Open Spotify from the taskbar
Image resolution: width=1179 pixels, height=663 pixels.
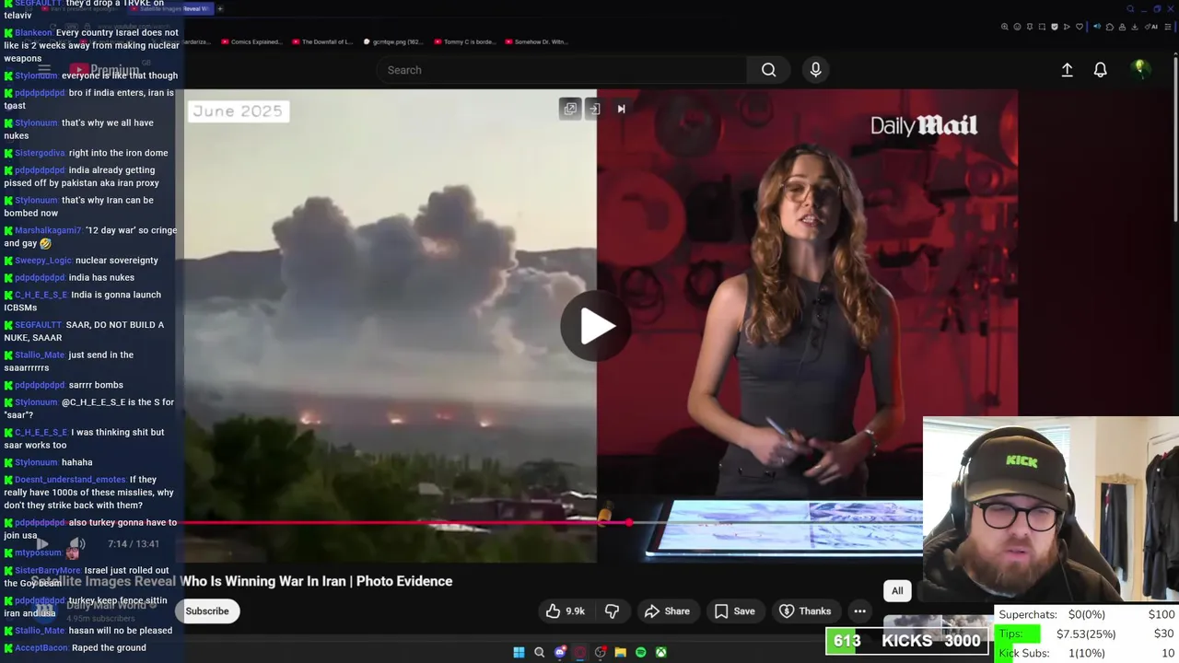click(x=640, y=652)
